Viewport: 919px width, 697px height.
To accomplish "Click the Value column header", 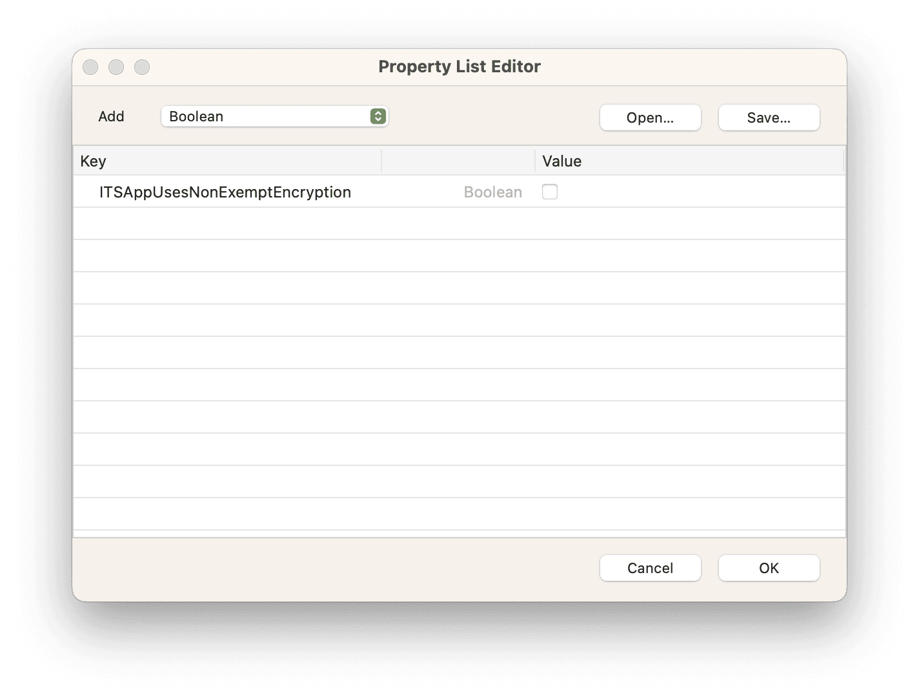I will 561,161.
